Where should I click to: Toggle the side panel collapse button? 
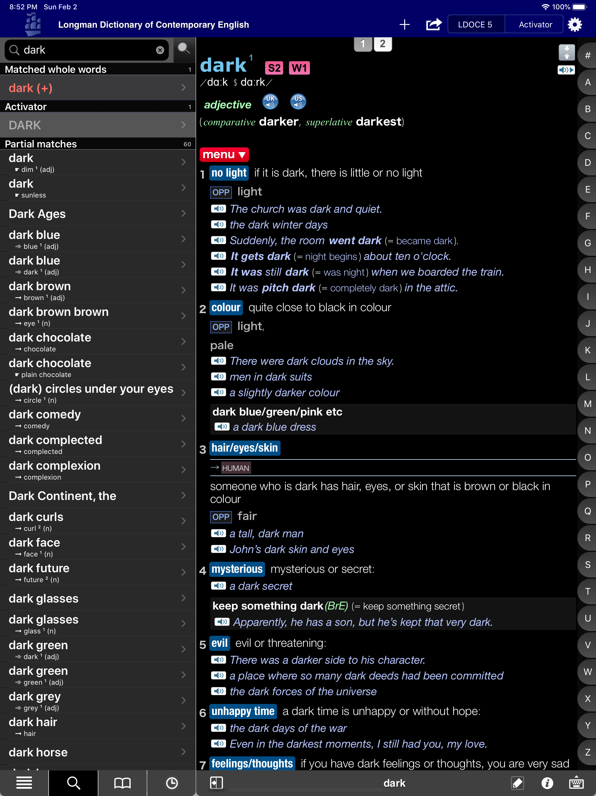[216, 783]
